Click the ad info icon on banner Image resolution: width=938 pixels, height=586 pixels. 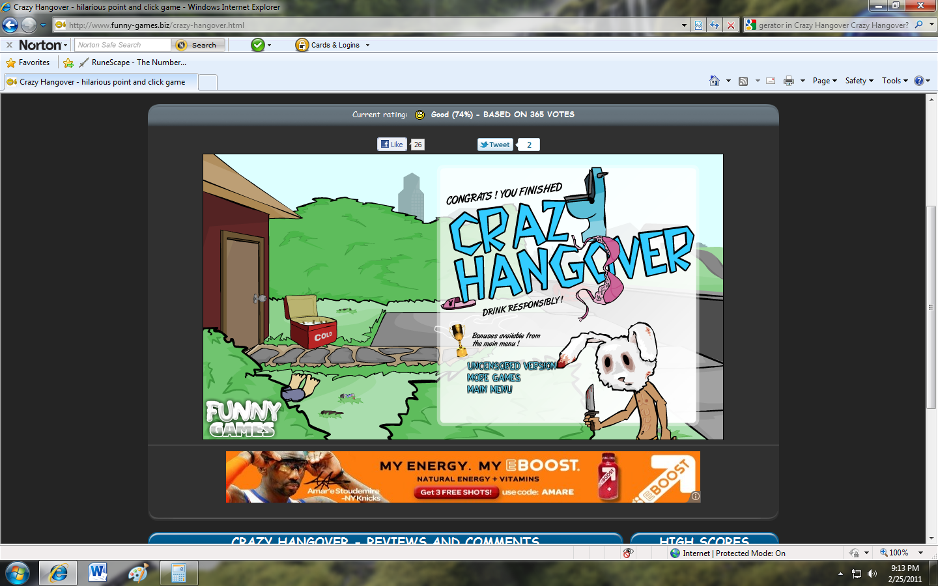point(695,497)
